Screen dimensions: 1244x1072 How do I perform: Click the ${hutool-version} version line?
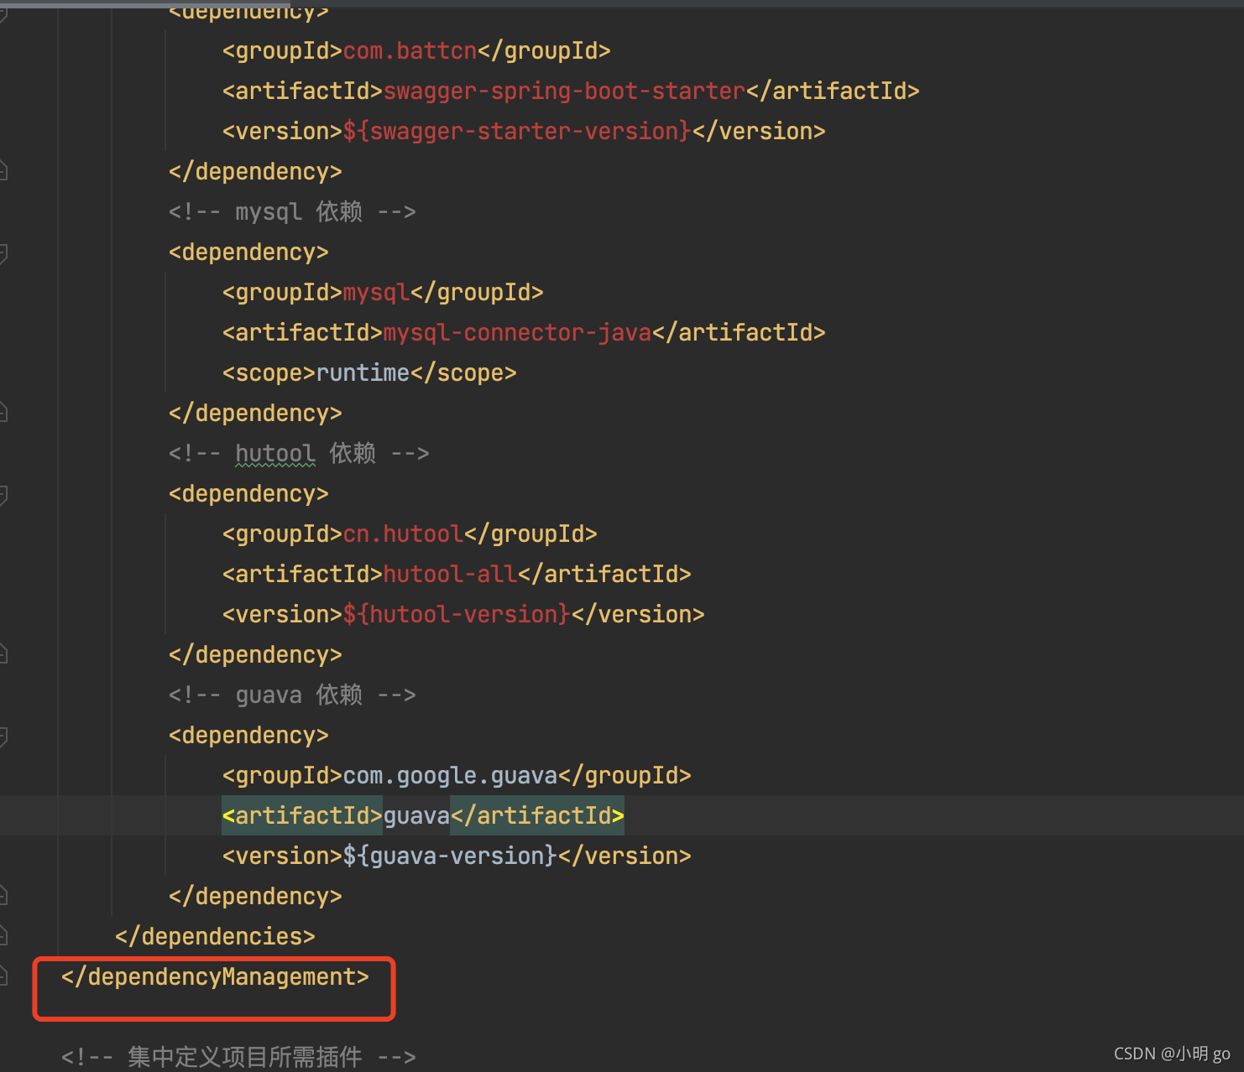coord(463,615)
